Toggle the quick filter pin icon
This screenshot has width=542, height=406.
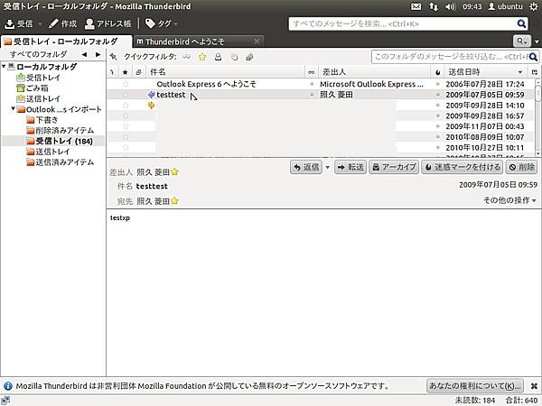pyautogui.click(x=114, y=57)
